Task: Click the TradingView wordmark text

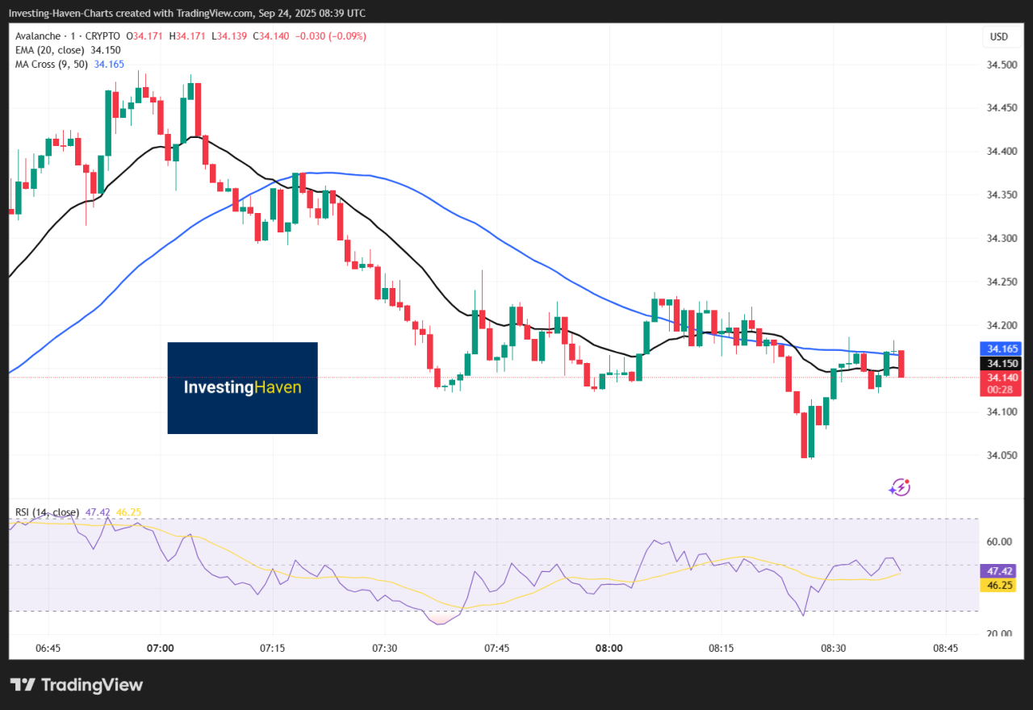Action: pos(91,685)
